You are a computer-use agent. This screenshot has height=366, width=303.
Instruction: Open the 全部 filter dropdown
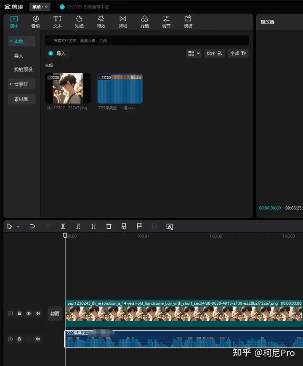[238, 53]
